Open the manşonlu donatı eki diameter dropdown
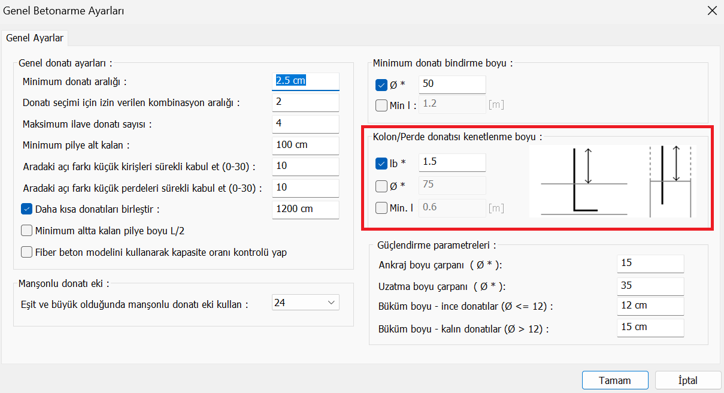 [305, 303]
